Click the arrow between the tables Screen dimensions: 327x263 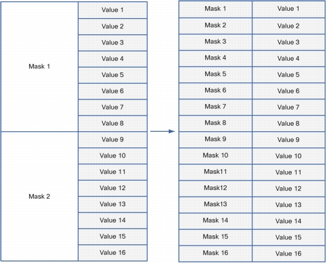162,131
